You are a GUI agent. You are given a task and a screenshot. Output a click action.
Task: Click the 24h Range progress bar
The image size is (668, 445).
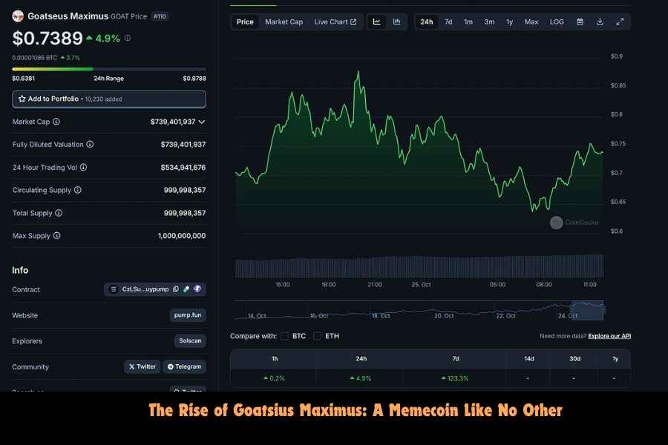pos(109,69)
